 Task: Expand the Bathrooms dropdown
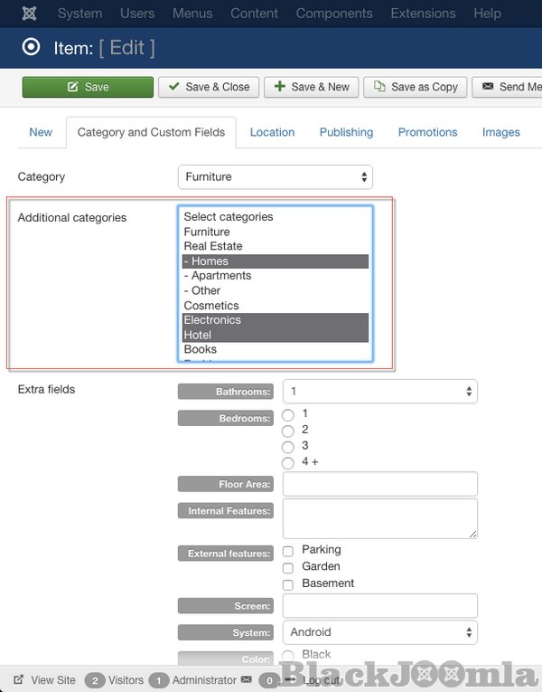click(x=379, y=392)
